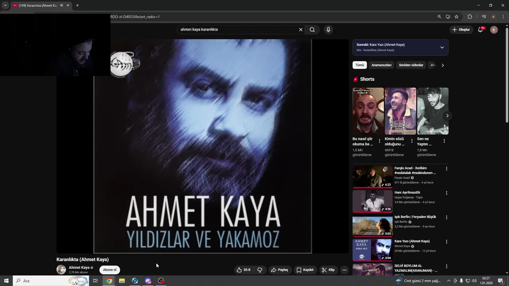Open Chrome media controls icon
This screenshot has height=286, width=509.
pyautogui.click(x=484, y=17)
